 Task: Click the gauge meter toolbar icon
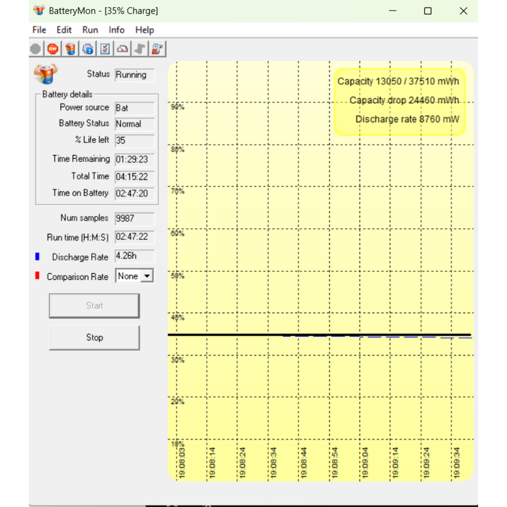(123, 49)
